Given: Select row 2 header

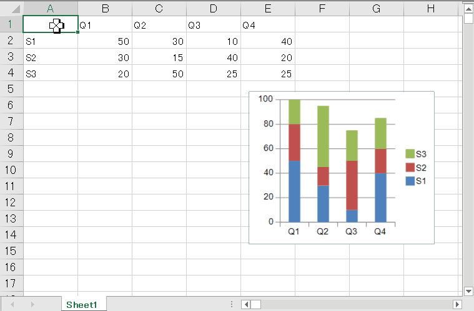Looking at the screenshot, I should click(x=11, y=41).
